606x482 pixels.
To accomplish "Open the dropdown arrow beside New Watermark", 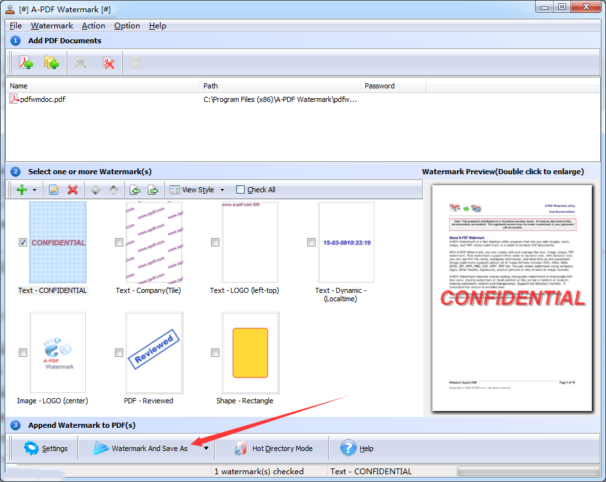I will 34,190.
